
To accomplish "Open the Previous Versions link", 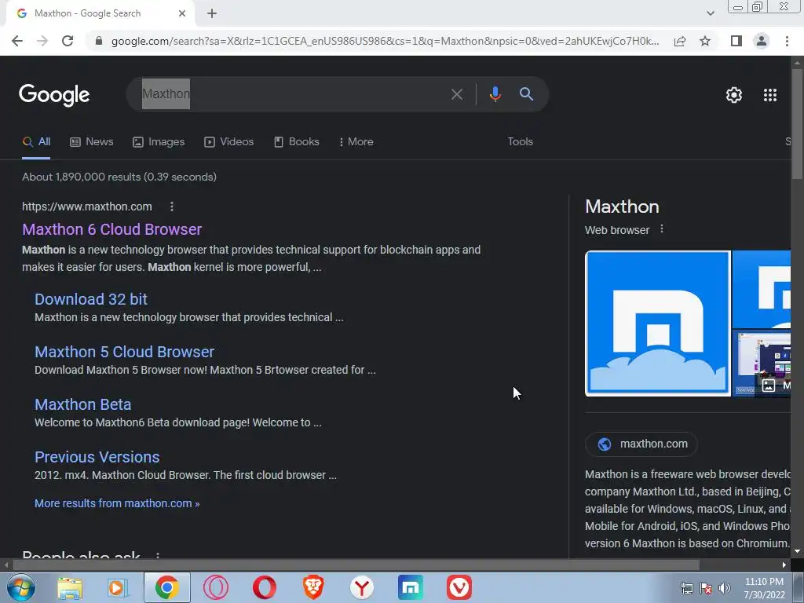I will 97,457.
